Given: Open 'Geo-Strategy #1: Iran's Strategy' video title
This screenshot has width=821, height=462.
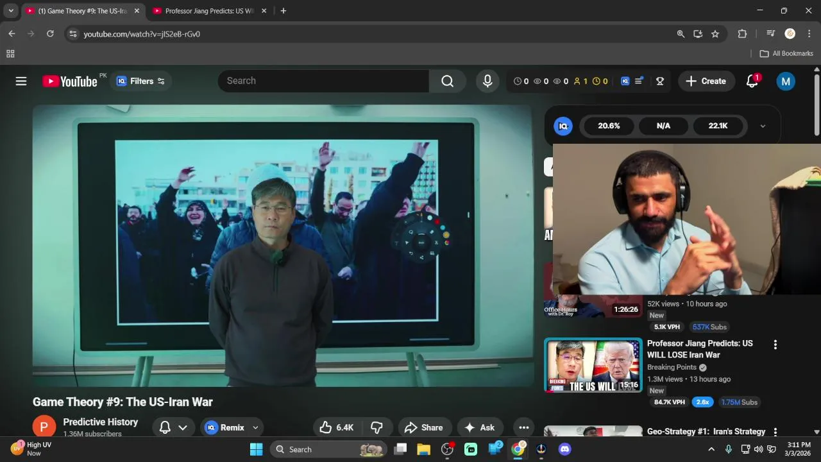Looking at the screenshot, I should pos(706,431).
